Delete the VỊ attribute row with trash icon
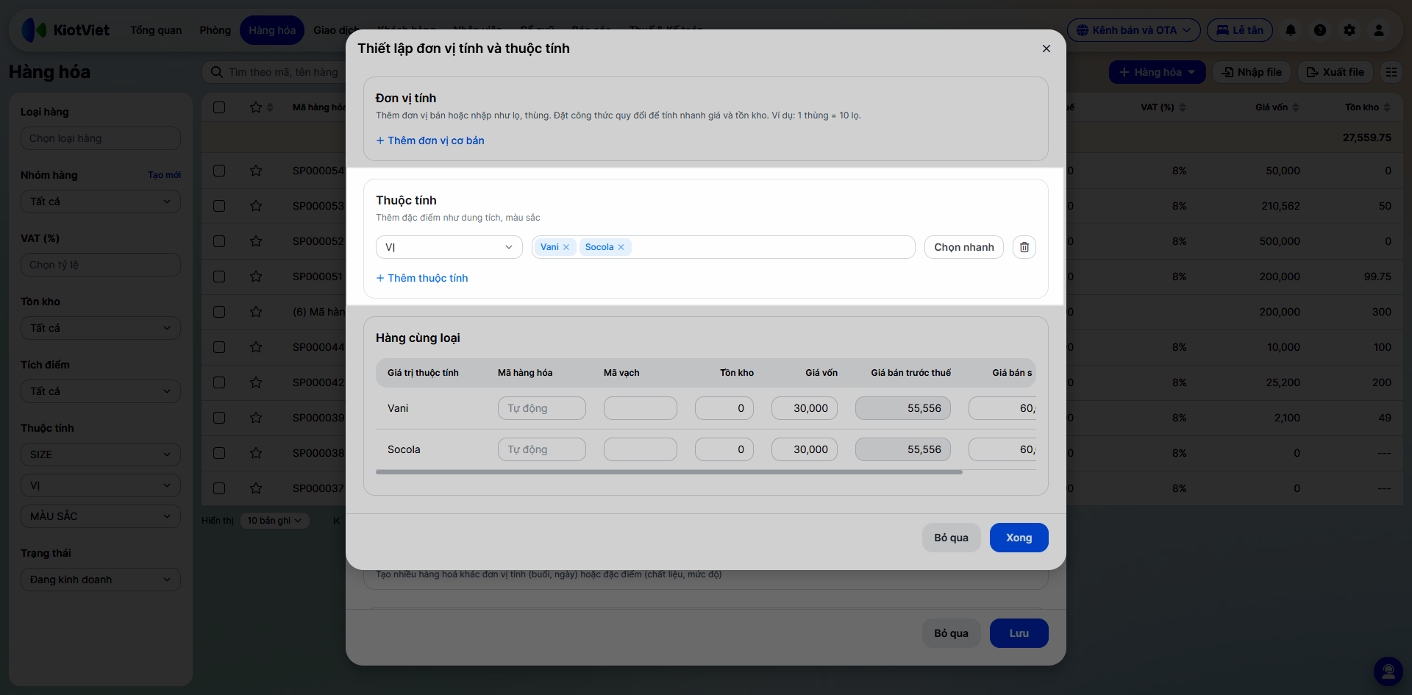Screen dimensions: 1412x695 pyautogui.click(x=1024, y=247)
